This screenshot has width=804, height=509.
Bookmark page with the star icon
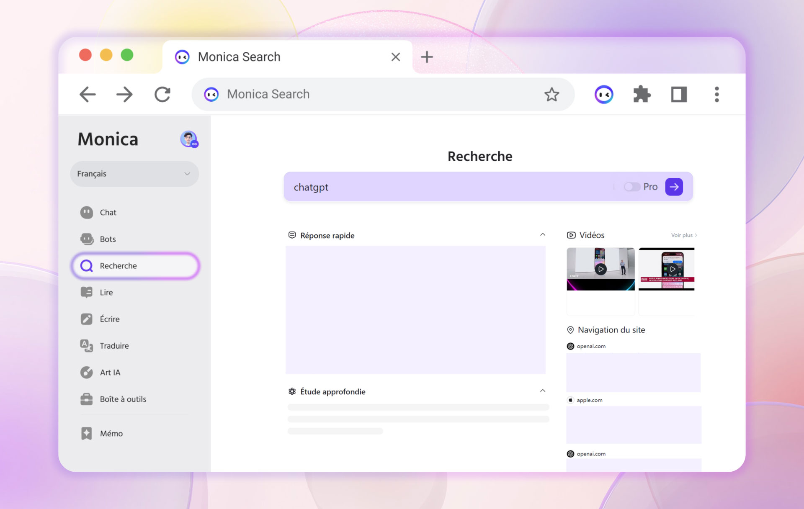551,95
